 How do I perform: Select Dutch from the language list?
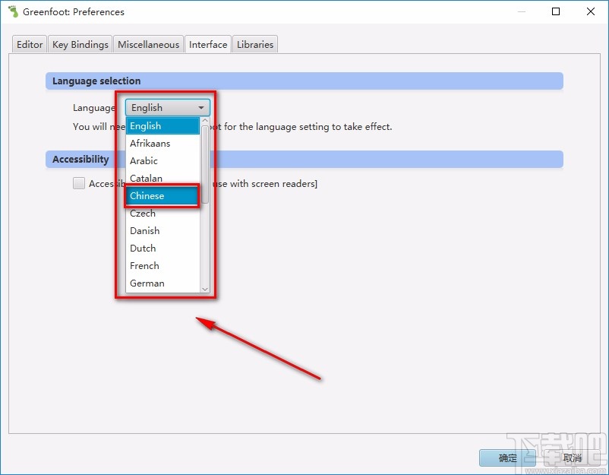click(x=163, y=249)
